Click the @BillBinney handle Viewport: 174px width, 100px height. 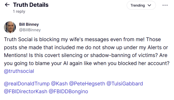pos(30,30)
